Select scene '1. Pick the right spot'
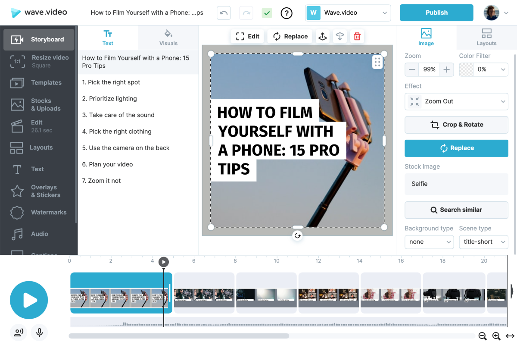 pos(138,82)
